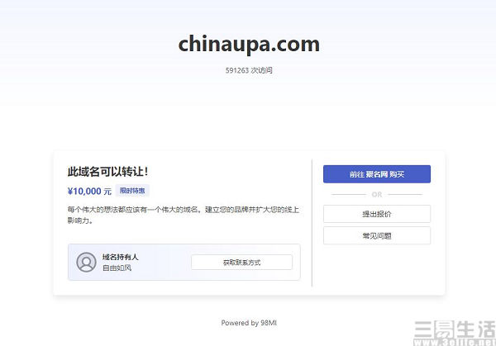Click the ¥10,000 price text

pos(84,192)
